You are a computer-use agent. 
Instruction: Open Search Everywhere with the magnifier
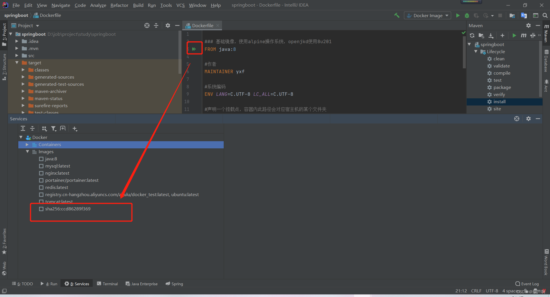[x=545, y=15]
